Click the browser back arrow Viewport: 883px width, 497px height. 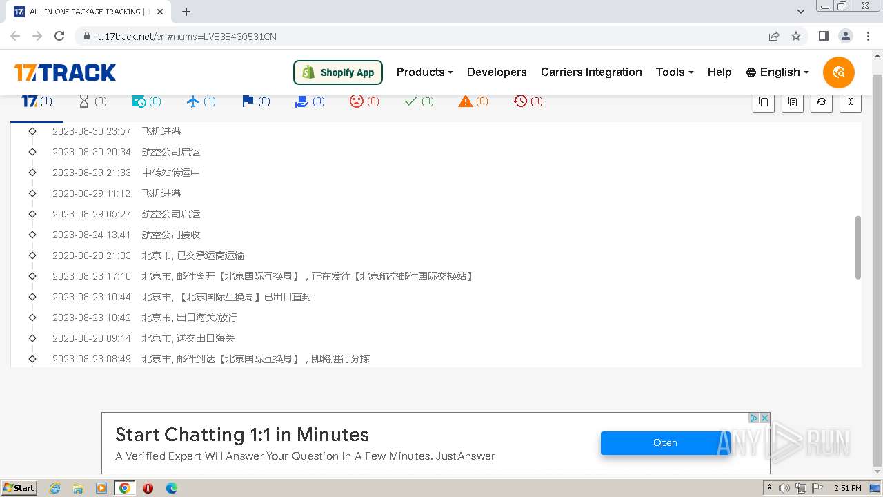15,36
